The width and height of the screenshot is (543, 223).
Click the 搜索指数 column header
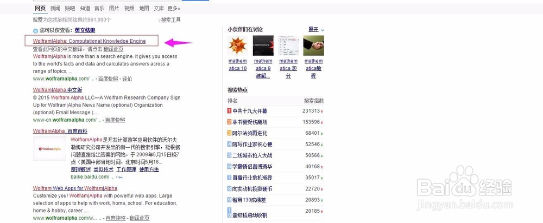click(314, 101)
